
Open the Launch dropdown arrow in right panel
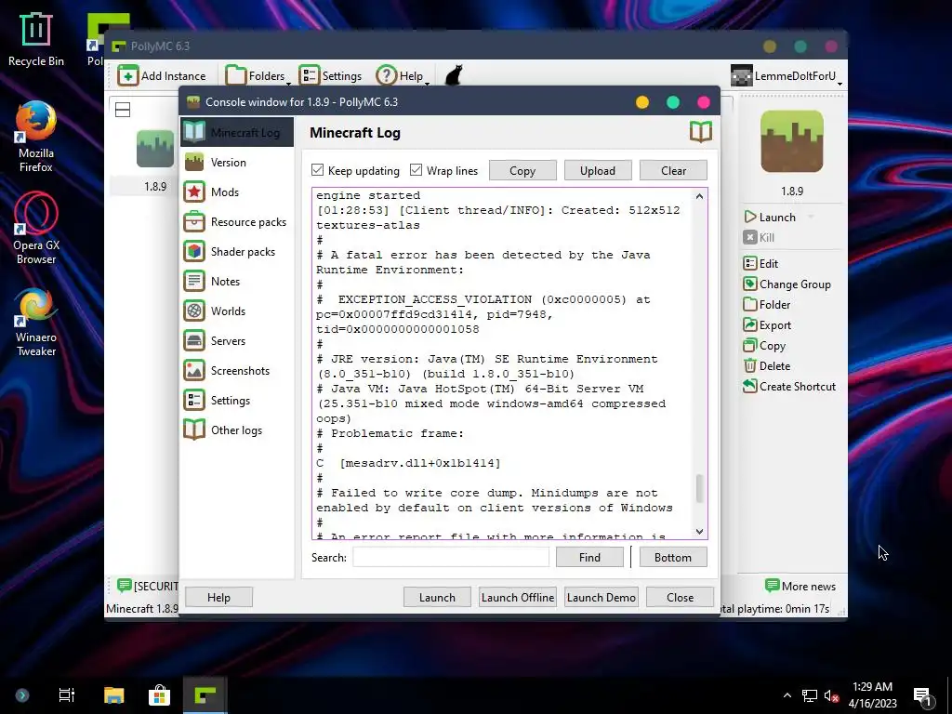coord(811,217)
